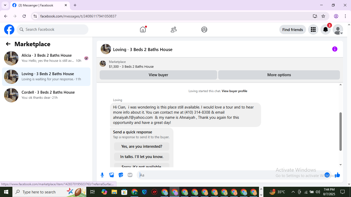Click the chat scrollbar thumb

341,132
